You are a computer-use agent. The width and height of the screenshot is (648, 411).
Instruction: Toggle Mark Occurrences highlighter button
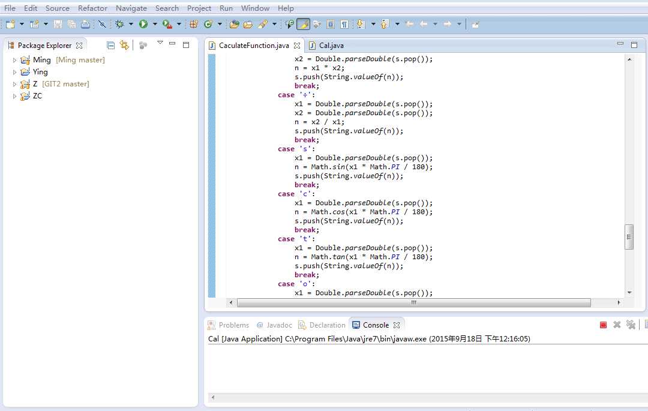pyautogui.click(x=303, y=25)
